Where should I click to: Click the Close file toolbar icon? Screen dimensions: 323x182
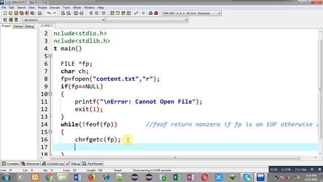[x=27, y=13]
